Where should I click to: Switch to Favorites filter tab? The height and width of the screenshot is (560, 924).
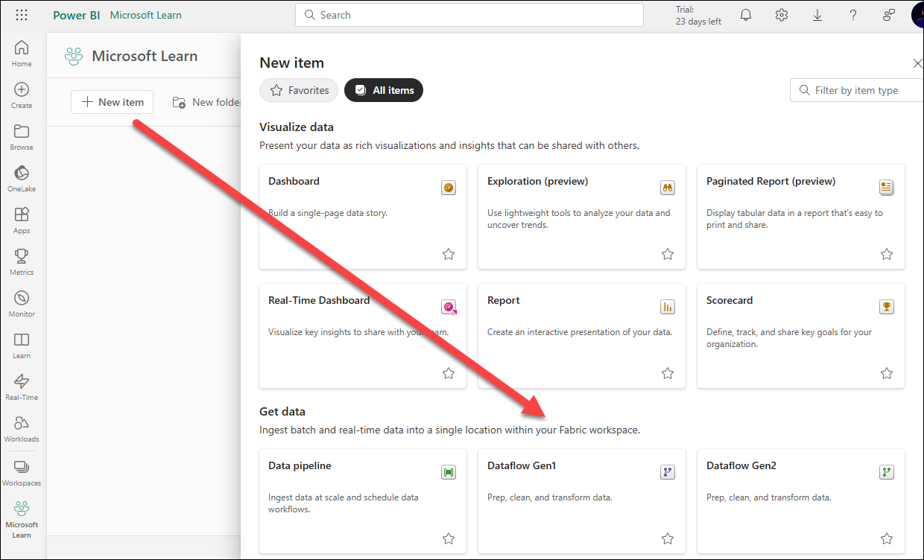coord(299,90)
